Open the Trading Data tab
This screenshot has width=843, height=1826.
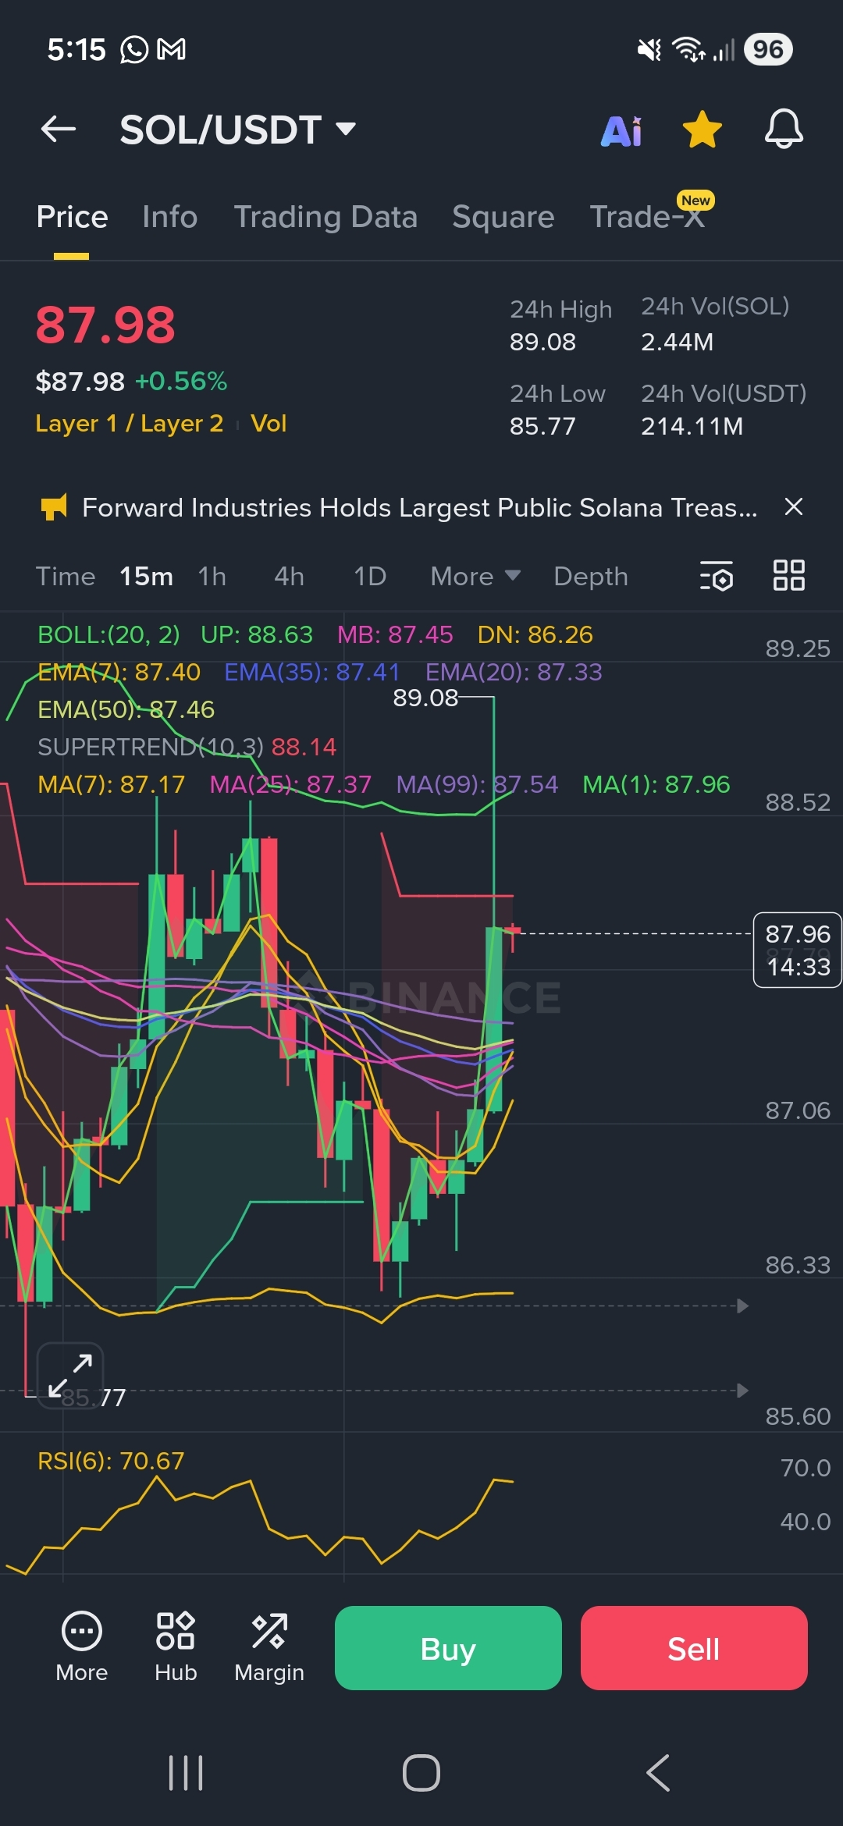click(325, 217)
